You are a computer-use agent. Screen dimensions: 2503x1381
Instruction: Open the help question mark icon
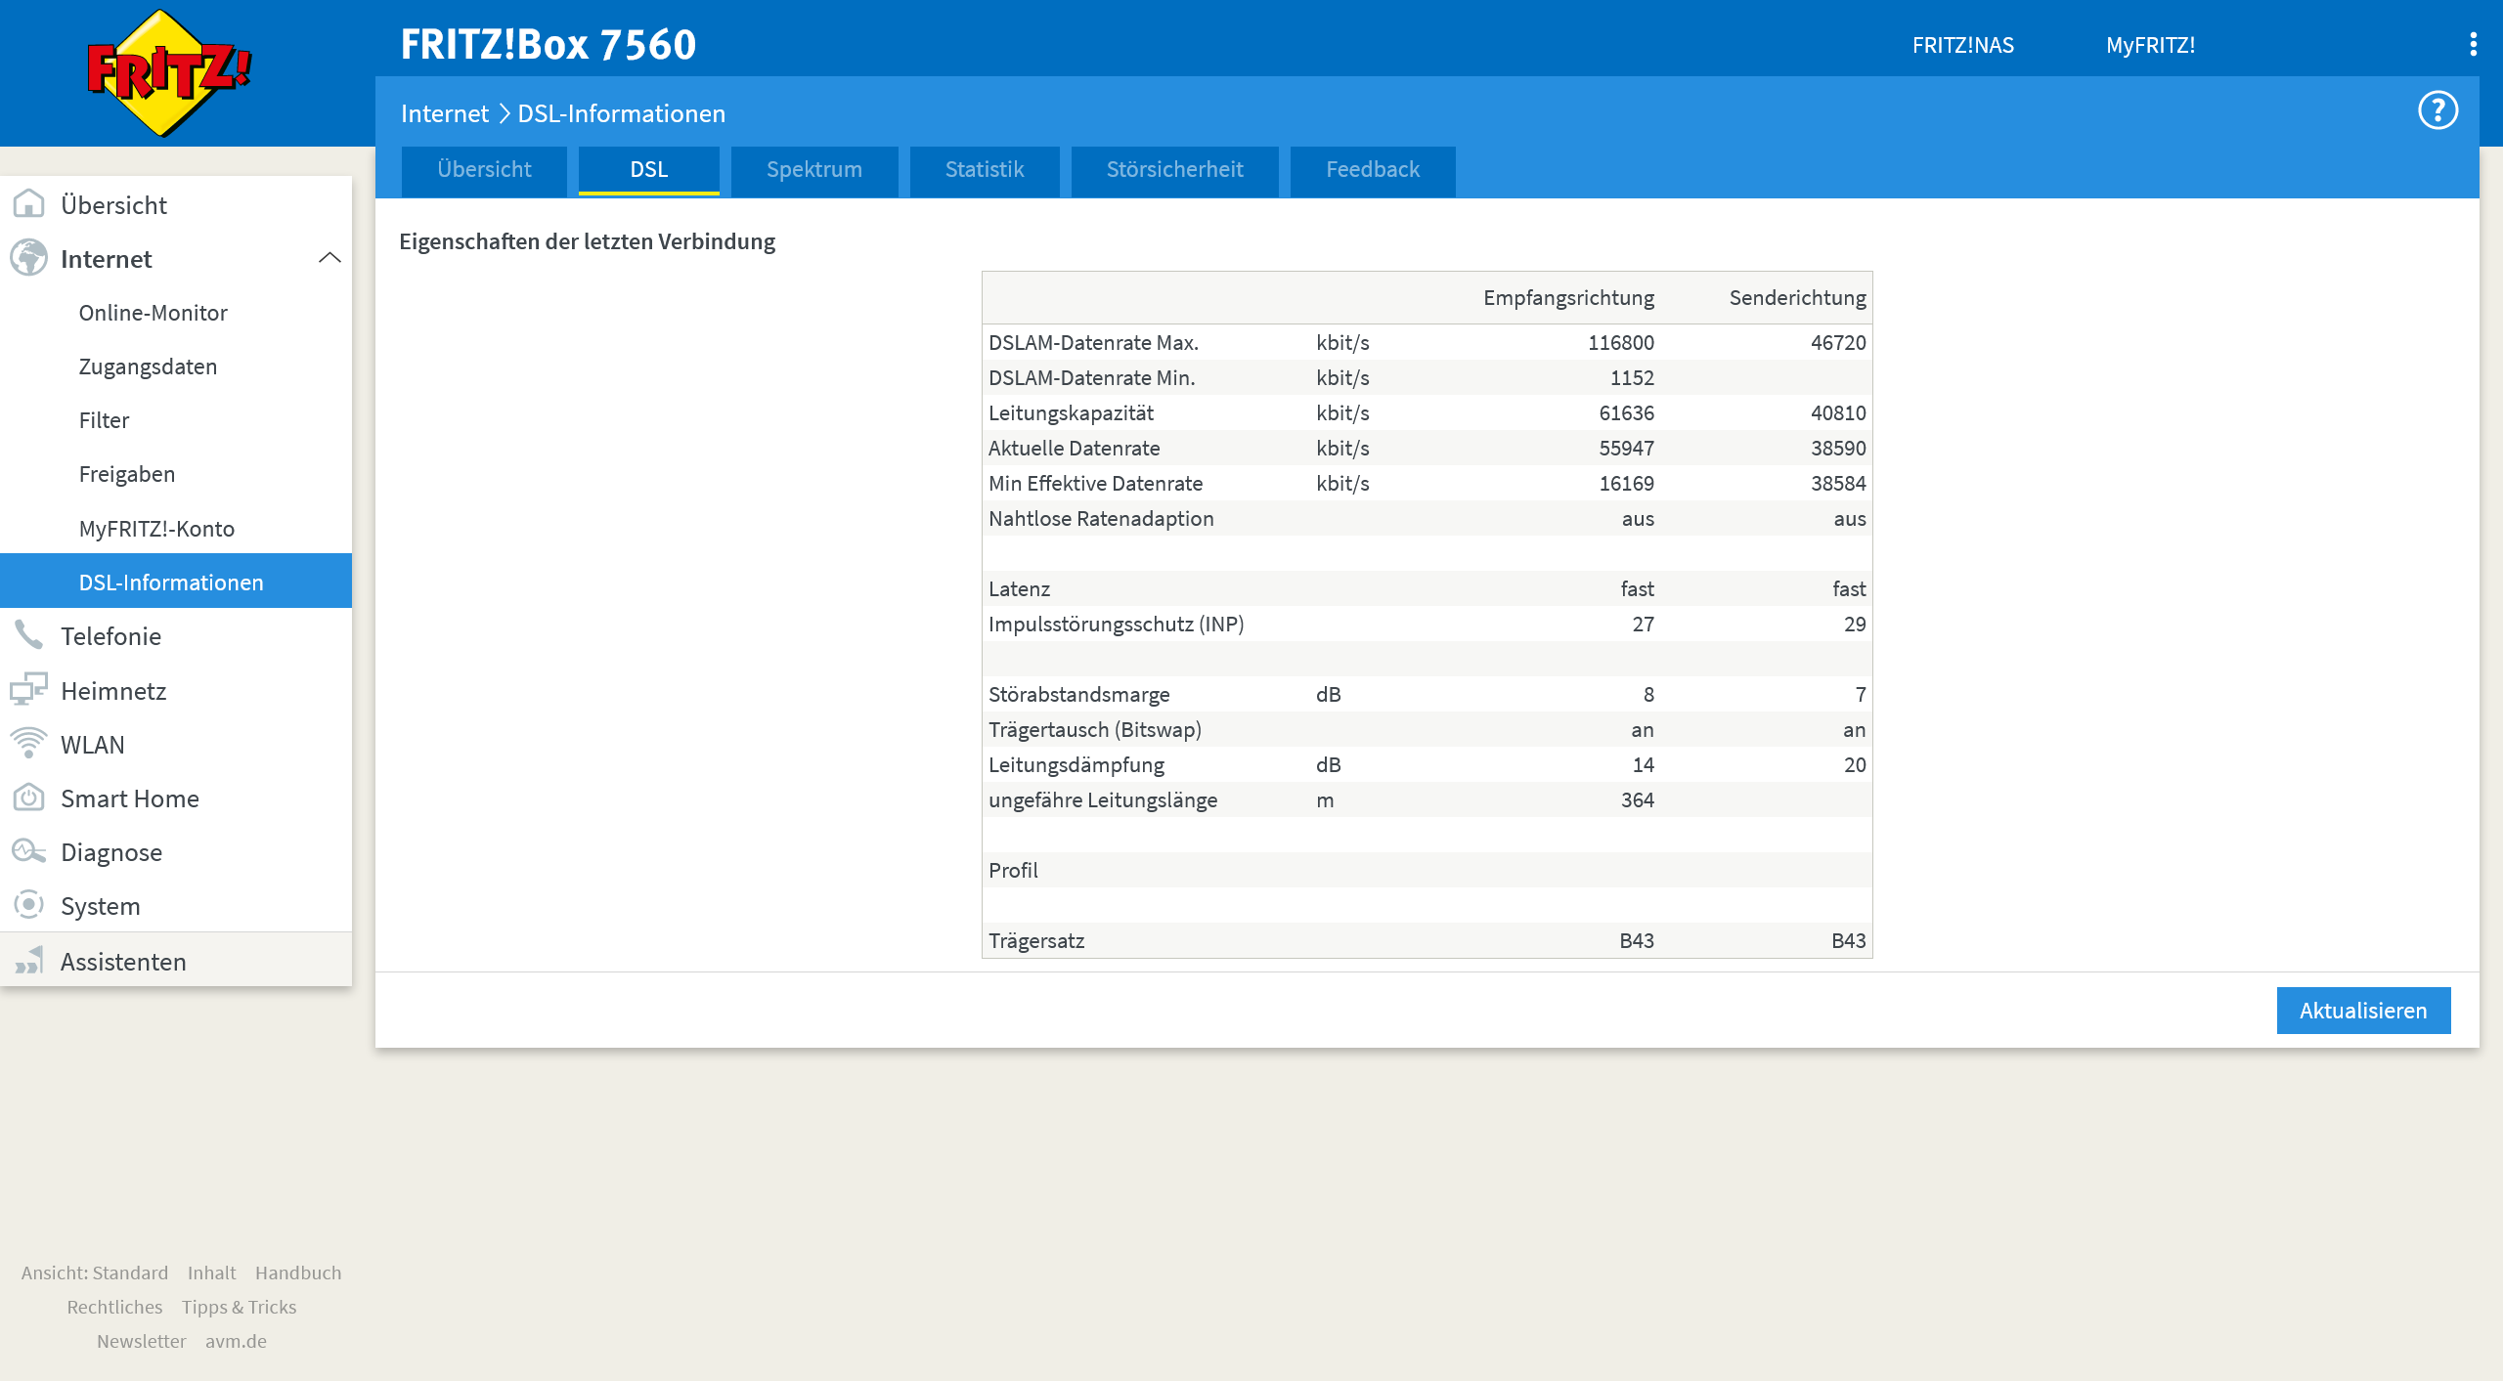[x=2437, y=110]
